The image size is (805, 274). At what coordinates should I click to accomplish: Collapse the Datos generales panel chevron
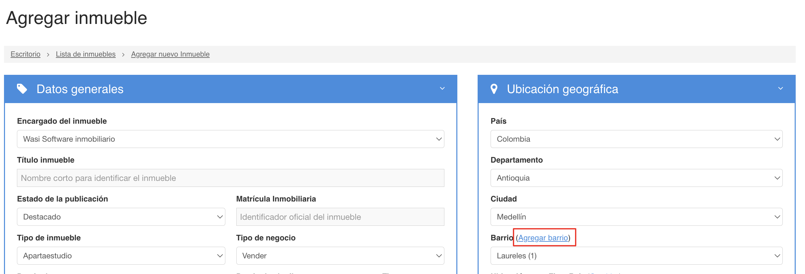[442, 88]
